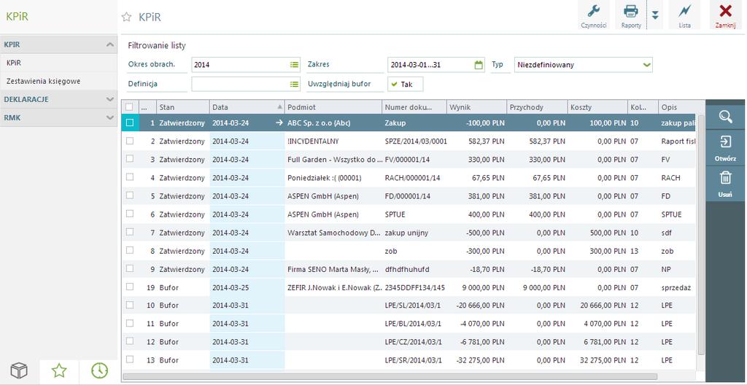Open the Okres obrach. list picker icon

coord(294,65)
